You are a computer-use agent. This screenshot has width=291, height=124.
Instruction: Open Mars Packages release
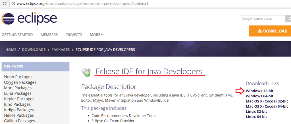[x=18, y=88]
